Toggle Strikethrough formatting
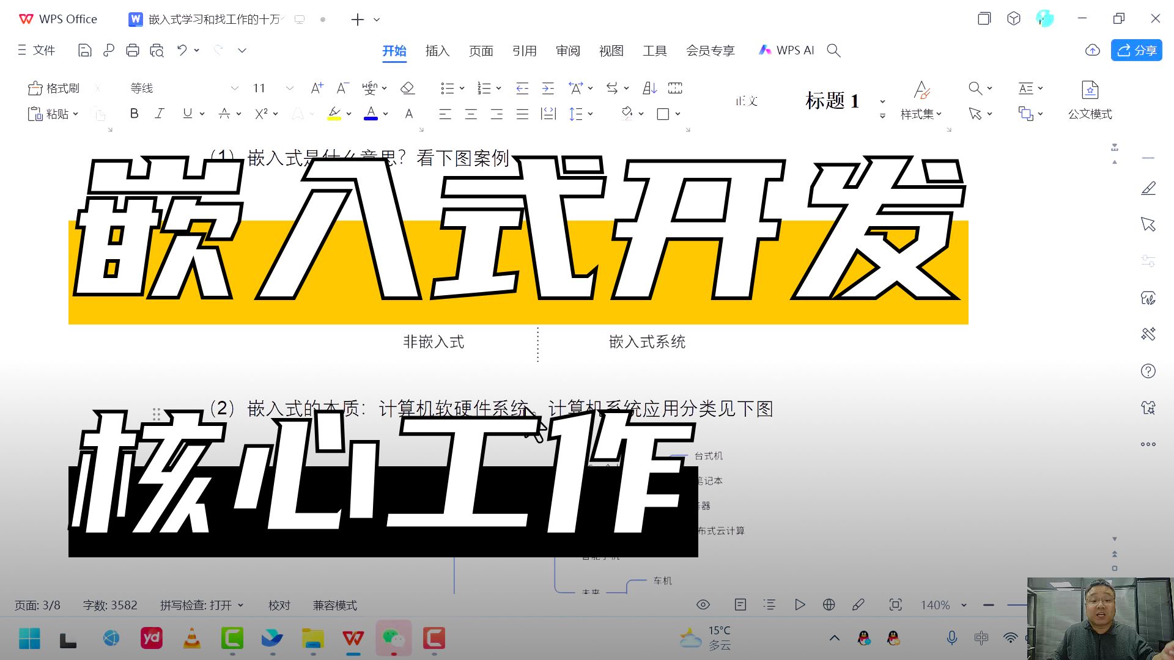This screenshot has width=1174, height=660. [x=224, y=114]
